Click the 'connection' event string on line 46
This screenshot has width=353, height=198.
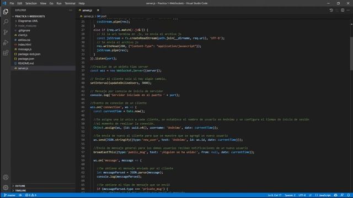[112, 107]
